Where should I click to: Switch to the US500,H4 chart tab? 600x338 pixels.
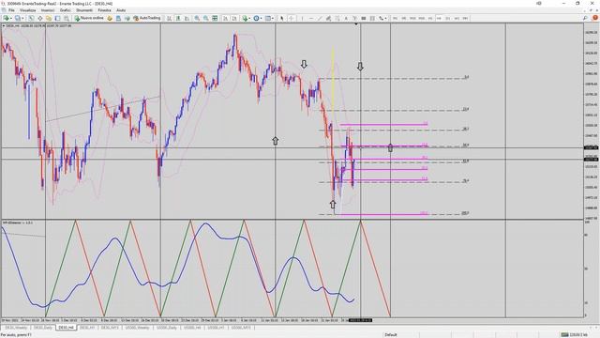192,328
